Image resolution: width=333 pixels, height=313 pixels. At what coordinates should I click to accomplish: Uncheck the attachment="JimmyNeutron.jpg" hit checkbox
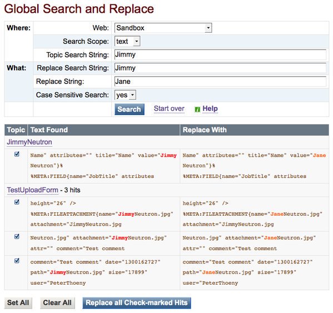click(x=17, y=236)
